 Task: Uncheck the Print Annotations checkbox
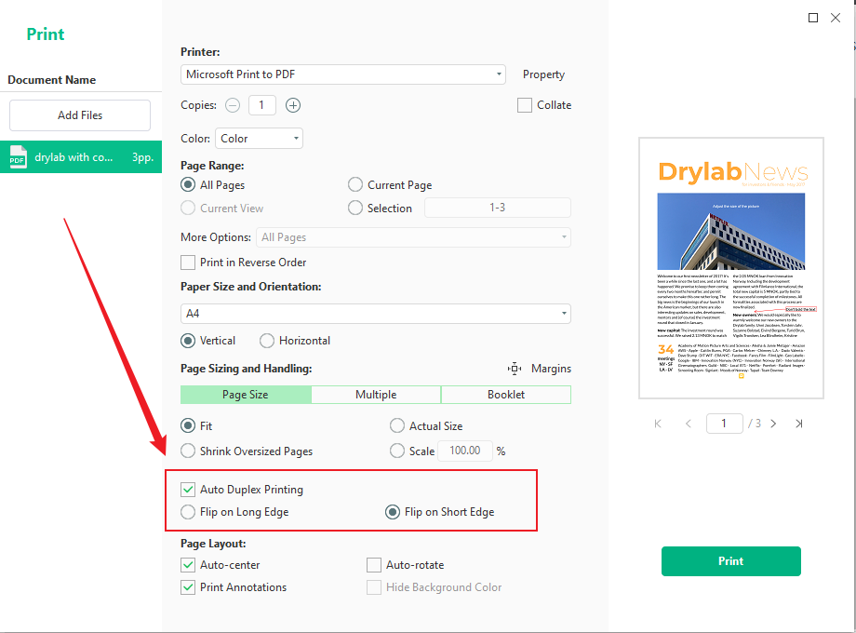click(188, 587)
